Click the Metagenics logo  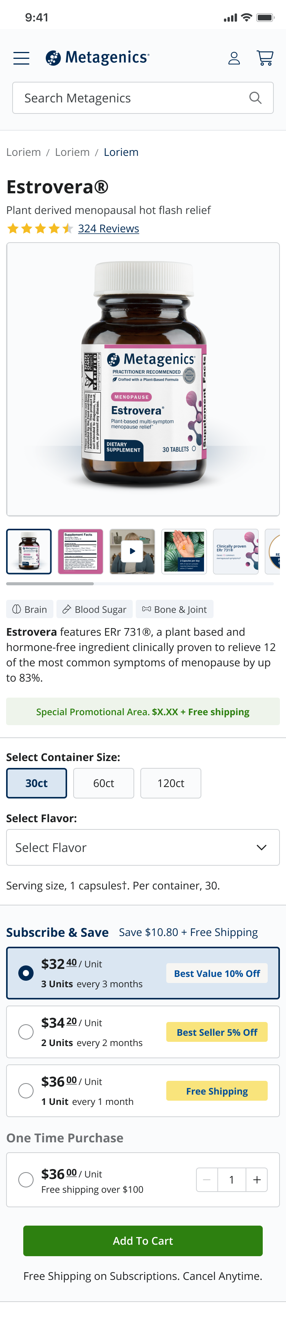tap(98, 58)
